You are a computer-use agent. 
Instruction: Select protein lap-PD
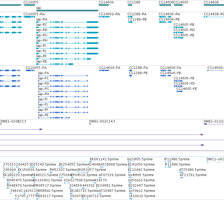pyautogui.click(x=63, y=86)
